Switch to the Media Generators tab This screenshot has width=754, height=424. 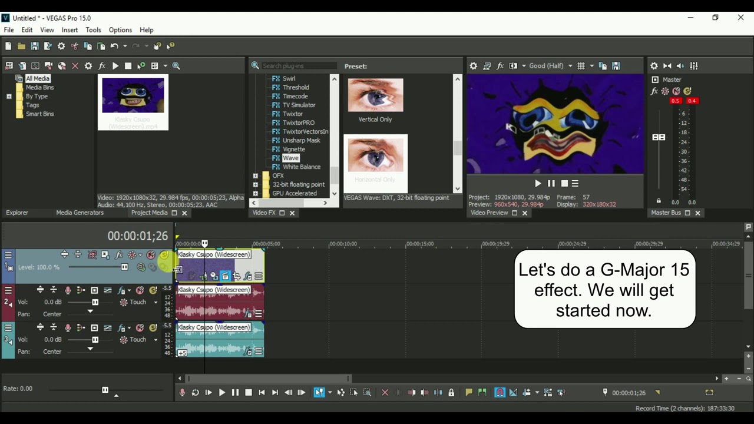tap(80, 213)
